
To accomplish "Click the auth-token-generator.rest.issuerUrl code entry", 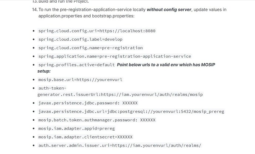I will pyautogui.click(x=120, y=94).
